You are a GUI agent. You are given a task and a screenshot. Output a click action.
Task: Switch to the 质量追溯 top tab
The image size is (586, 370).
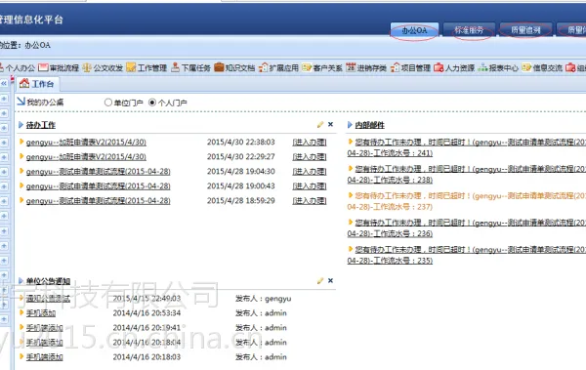[x=525, y=30]
